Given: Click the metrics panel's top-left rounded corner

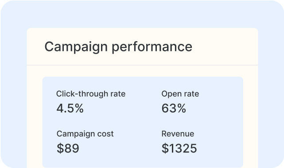Looking at the screenshot, I should tap(44, 78).
